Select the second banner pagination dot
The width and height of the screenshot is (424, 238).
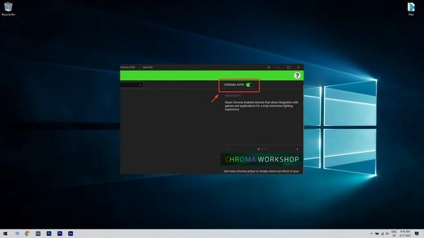pyautogui.click(x=262, y=149)
